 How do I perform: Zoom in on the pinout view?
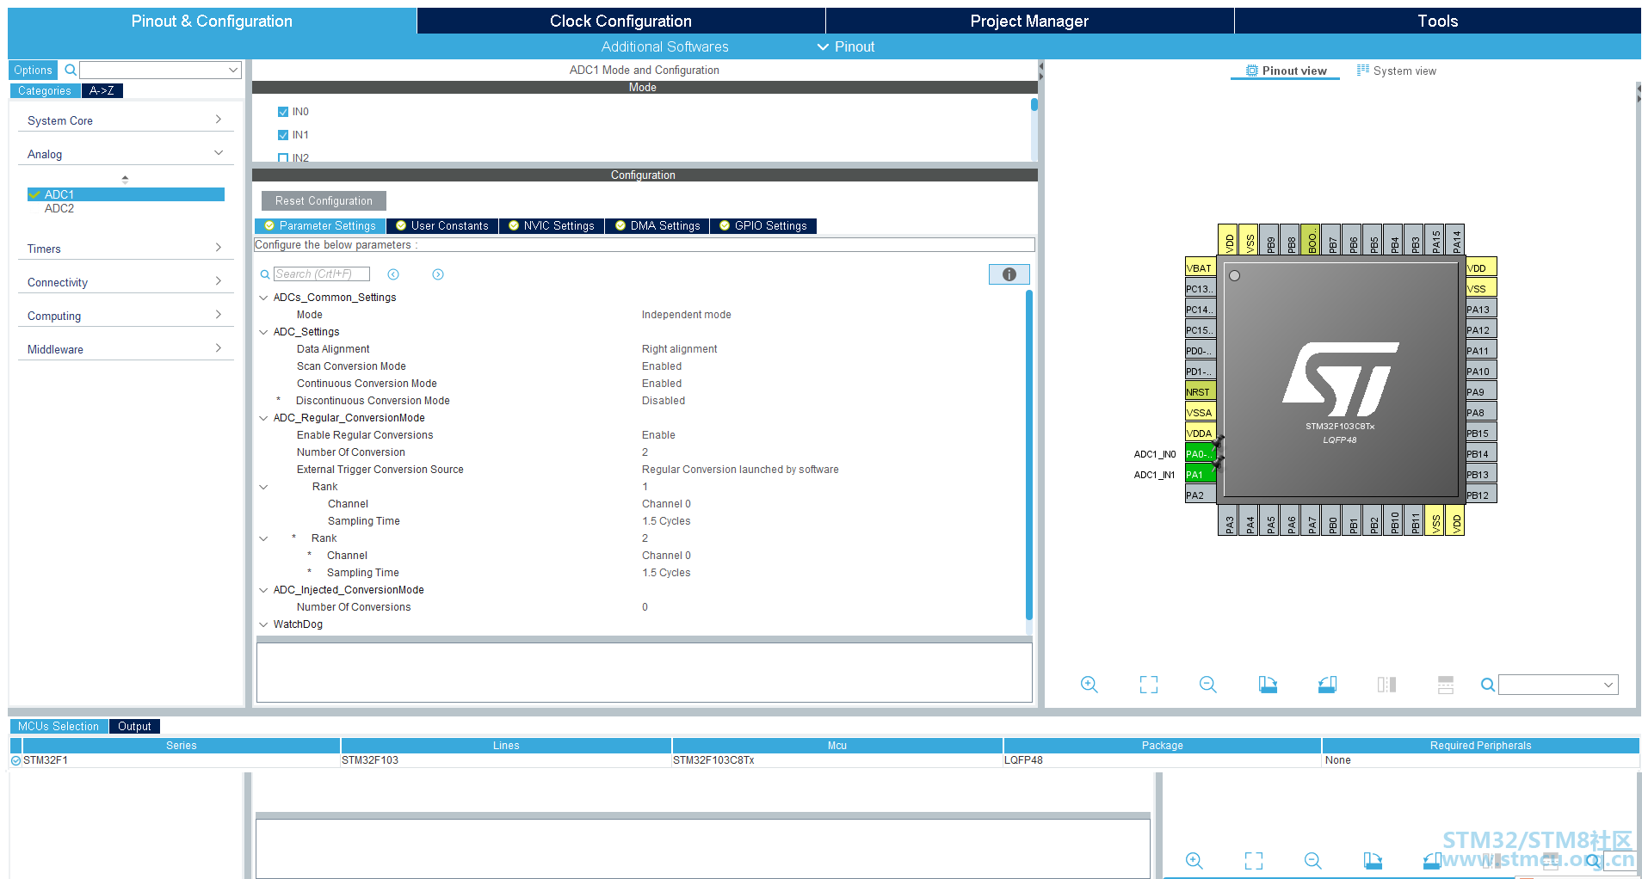(1090, 685)
